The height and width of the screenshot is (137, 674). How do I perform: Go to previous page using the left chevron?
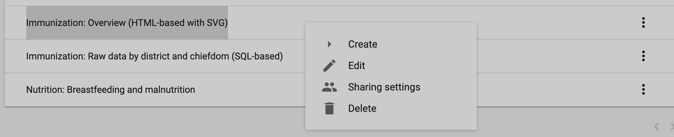657,127
